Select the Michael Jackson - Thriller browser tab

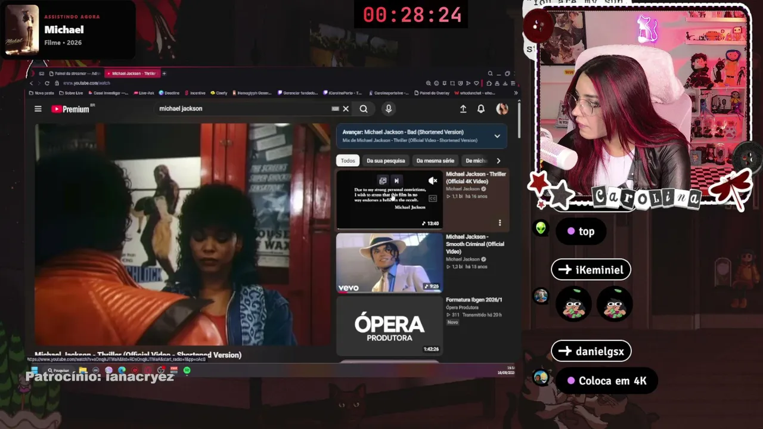(x=132, y=73)
